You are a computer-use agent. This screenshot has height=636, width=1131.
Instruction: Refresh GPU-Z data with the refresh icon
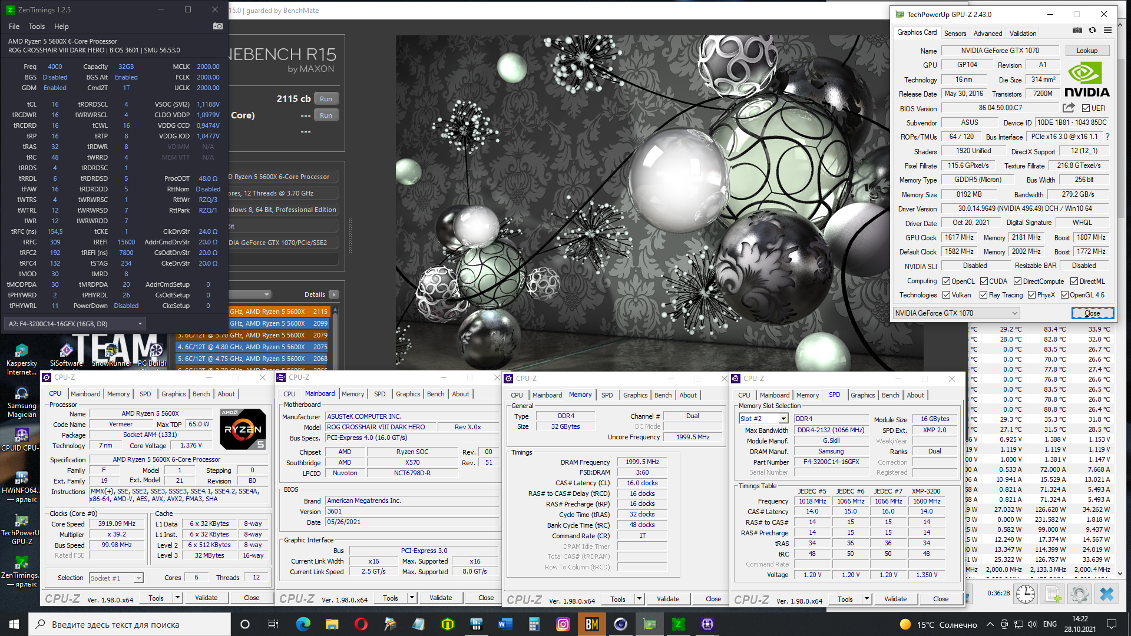tap(1093, 30)
